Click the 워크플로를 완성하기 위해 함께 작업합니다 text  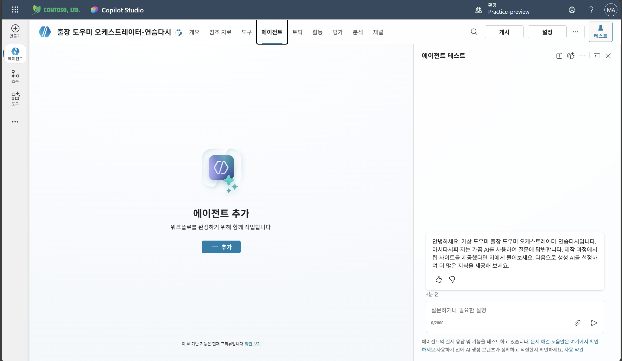(221, 227)
